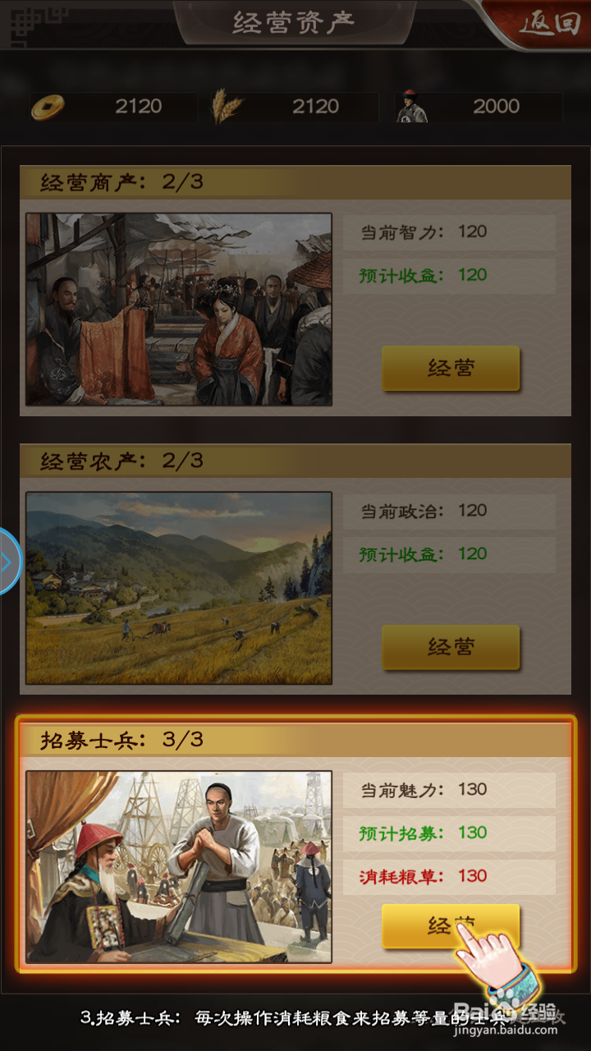Select the 招募士兵 3/3 section header
Image resolution: width=591 pixels, height=1051 pixels.
click(x=295, y=740)
